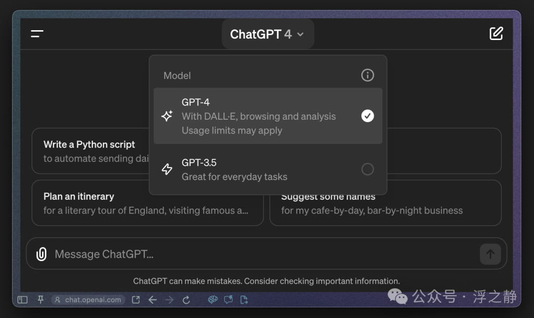The height and width of the screenshot is (318, 534).
Task: Go back with the left arrow
Action: pos(153,300)
